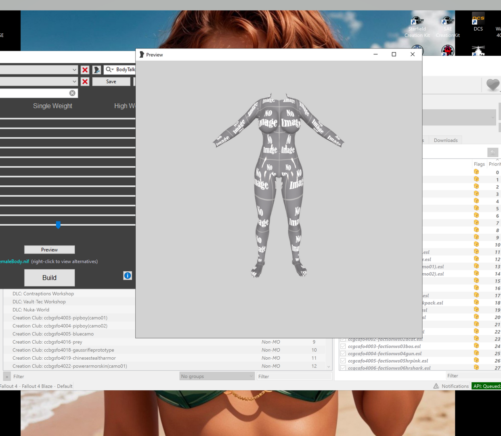
Task: Click the gray heart endorse icon
Action: click(x=493, y=85)
